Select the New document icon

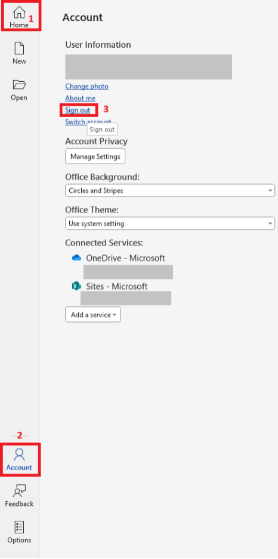[x=19, y=48]
